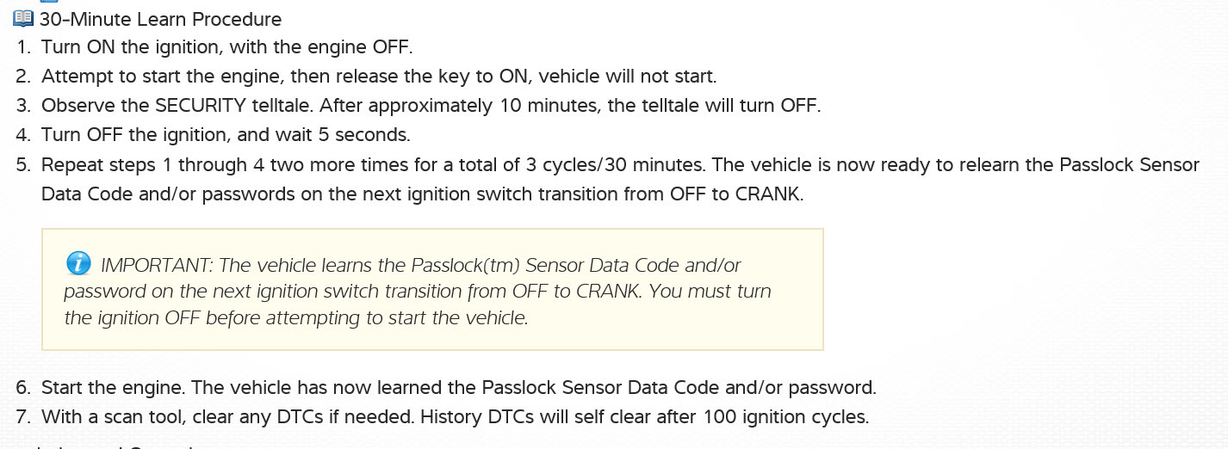Image resolution: width=1228 pixels, height=449 pixels.
Task: Click the "Attempt to start the engine" step
Action: (378, 76)
